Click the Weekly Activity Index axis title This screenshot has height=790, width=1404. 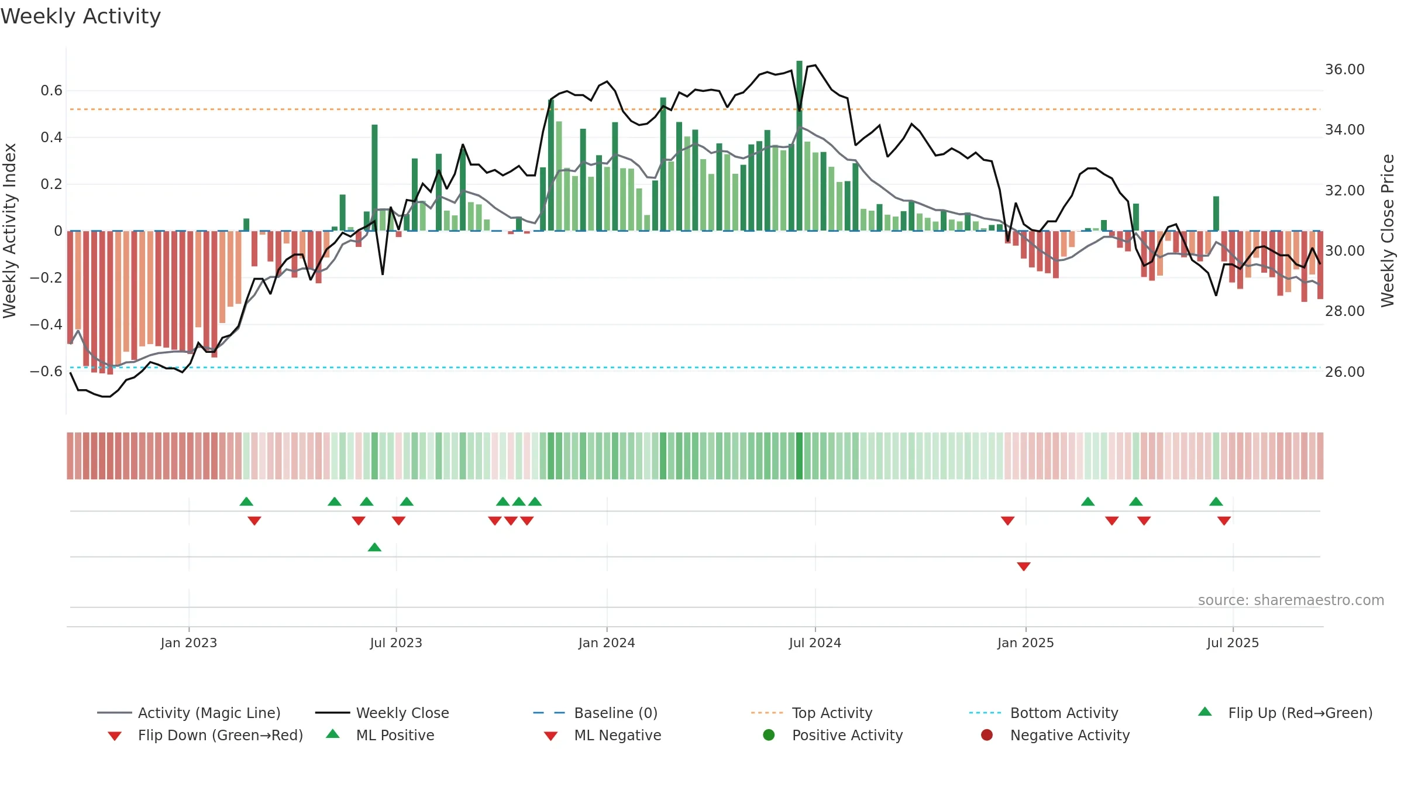(x=10, y=231)
